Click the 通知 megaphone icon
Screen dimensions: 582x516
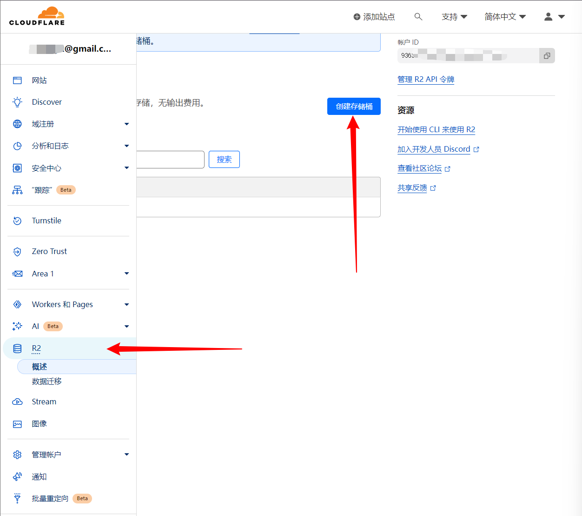17,476
